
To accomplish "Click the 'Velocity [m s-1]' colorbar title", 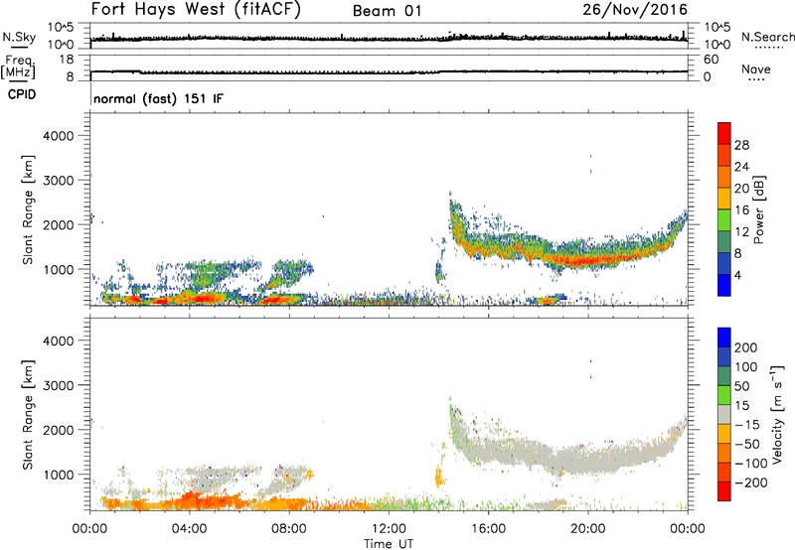I will tap(777, 414).
